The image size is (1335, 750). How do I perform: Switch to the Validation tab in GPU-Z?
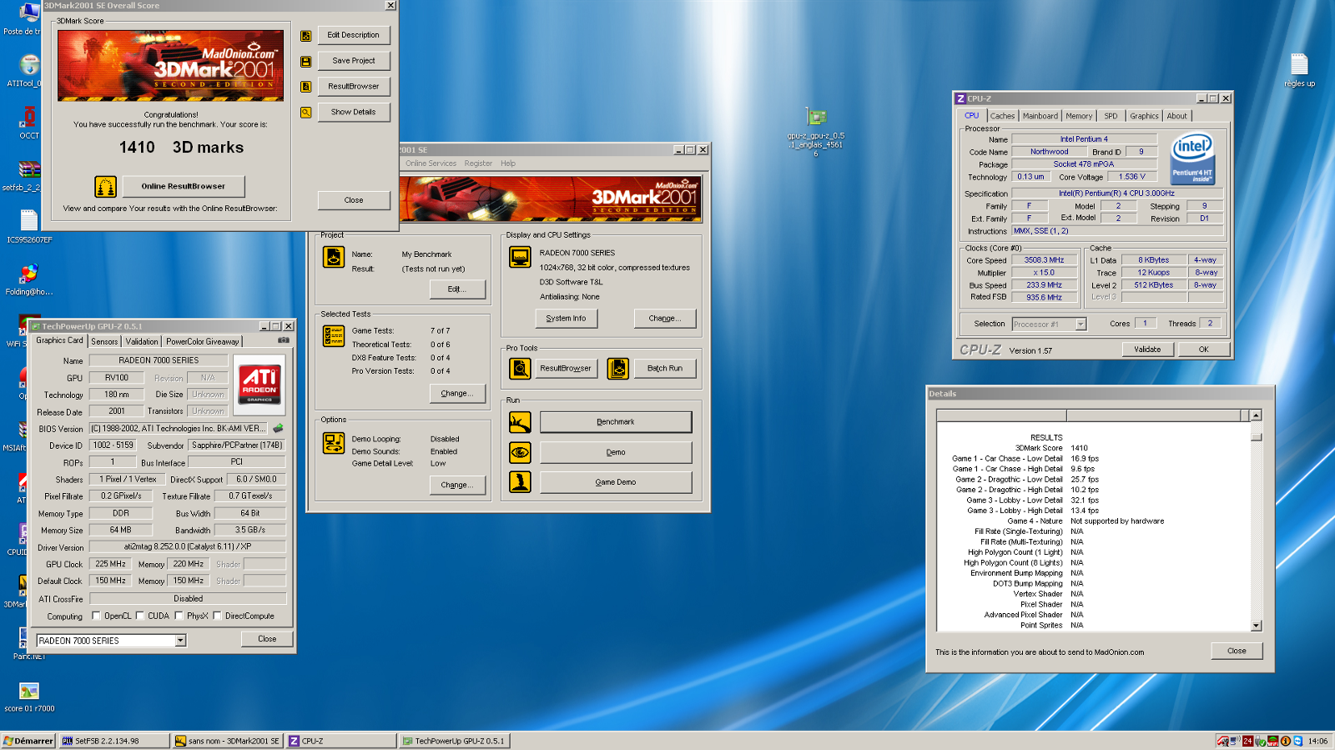tap(142, 341)
